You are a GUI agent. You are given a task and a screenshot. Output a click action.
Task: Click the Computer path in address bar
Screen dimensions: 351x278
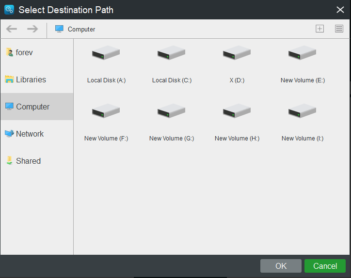[x=81, y=29]
